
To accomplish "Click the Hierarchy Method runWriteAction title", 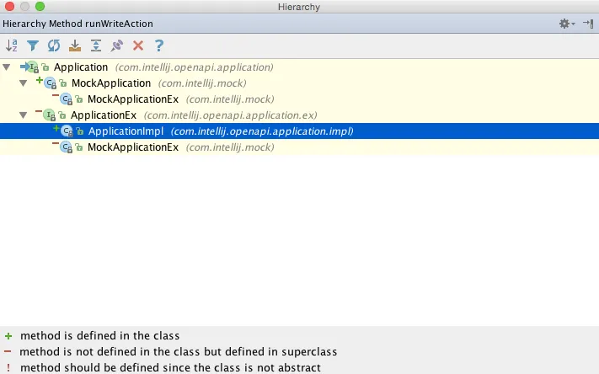I will 78,24.
